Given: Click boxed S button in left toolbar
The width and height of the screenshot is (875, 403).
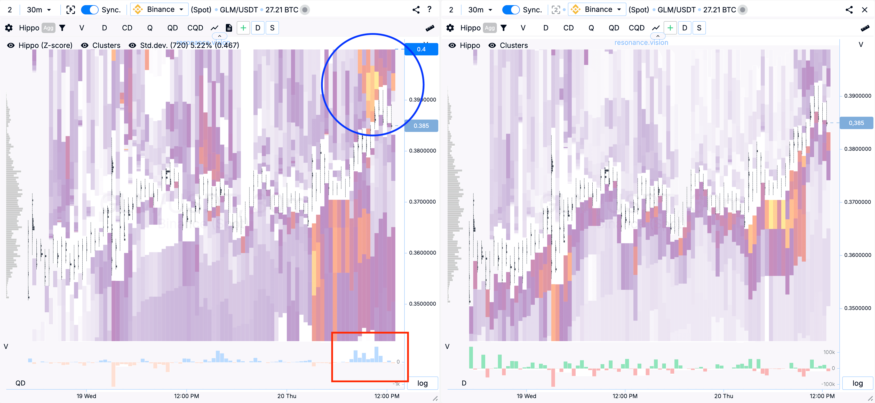Looking at the screenshot, I should (272, 28).
